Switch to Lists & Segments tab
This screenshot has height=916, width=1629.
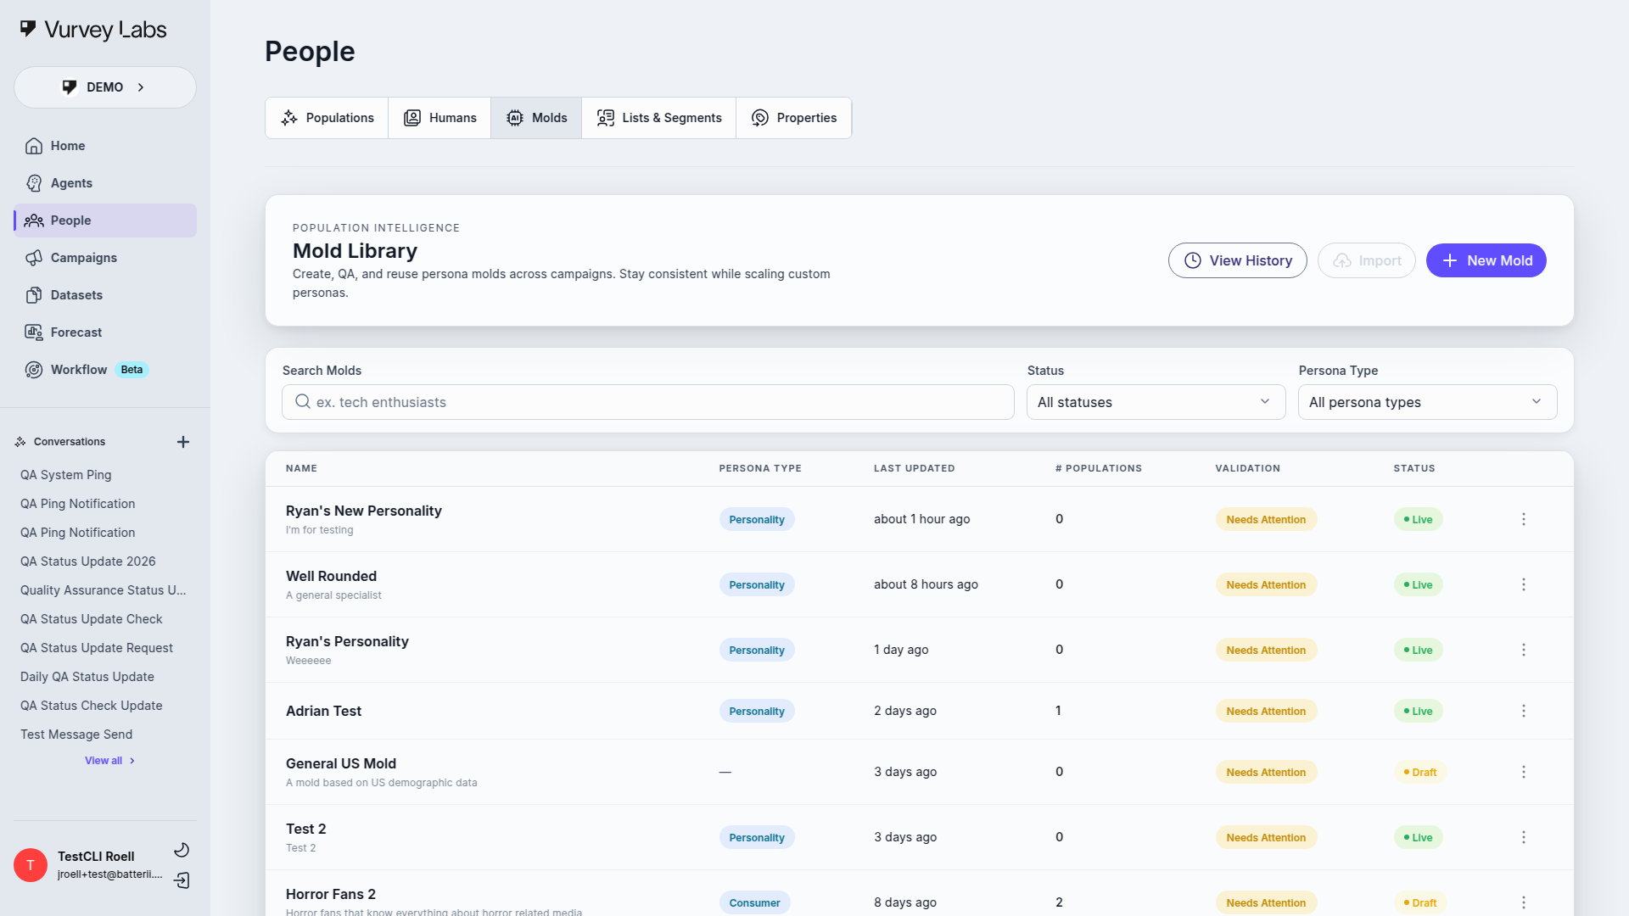click(659, 118)
